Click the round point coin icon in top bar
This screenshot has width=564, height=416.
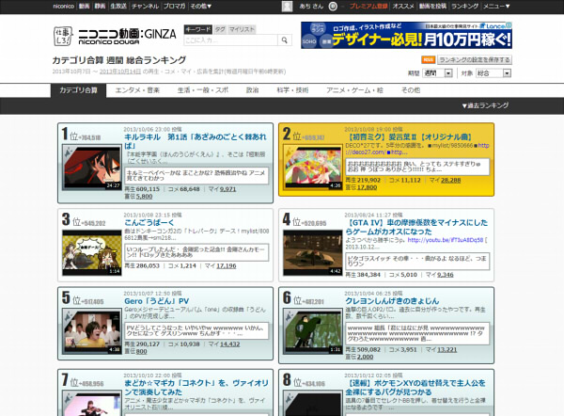[x=333, y=7]
